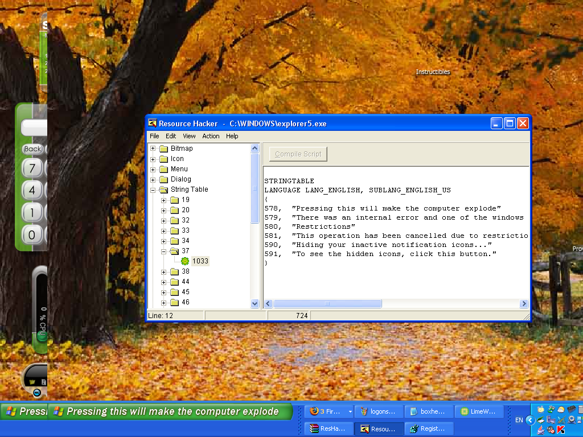Click the 4 key on calculator gadget
Viewport: 583px width, 437px height.
(32, 190)
